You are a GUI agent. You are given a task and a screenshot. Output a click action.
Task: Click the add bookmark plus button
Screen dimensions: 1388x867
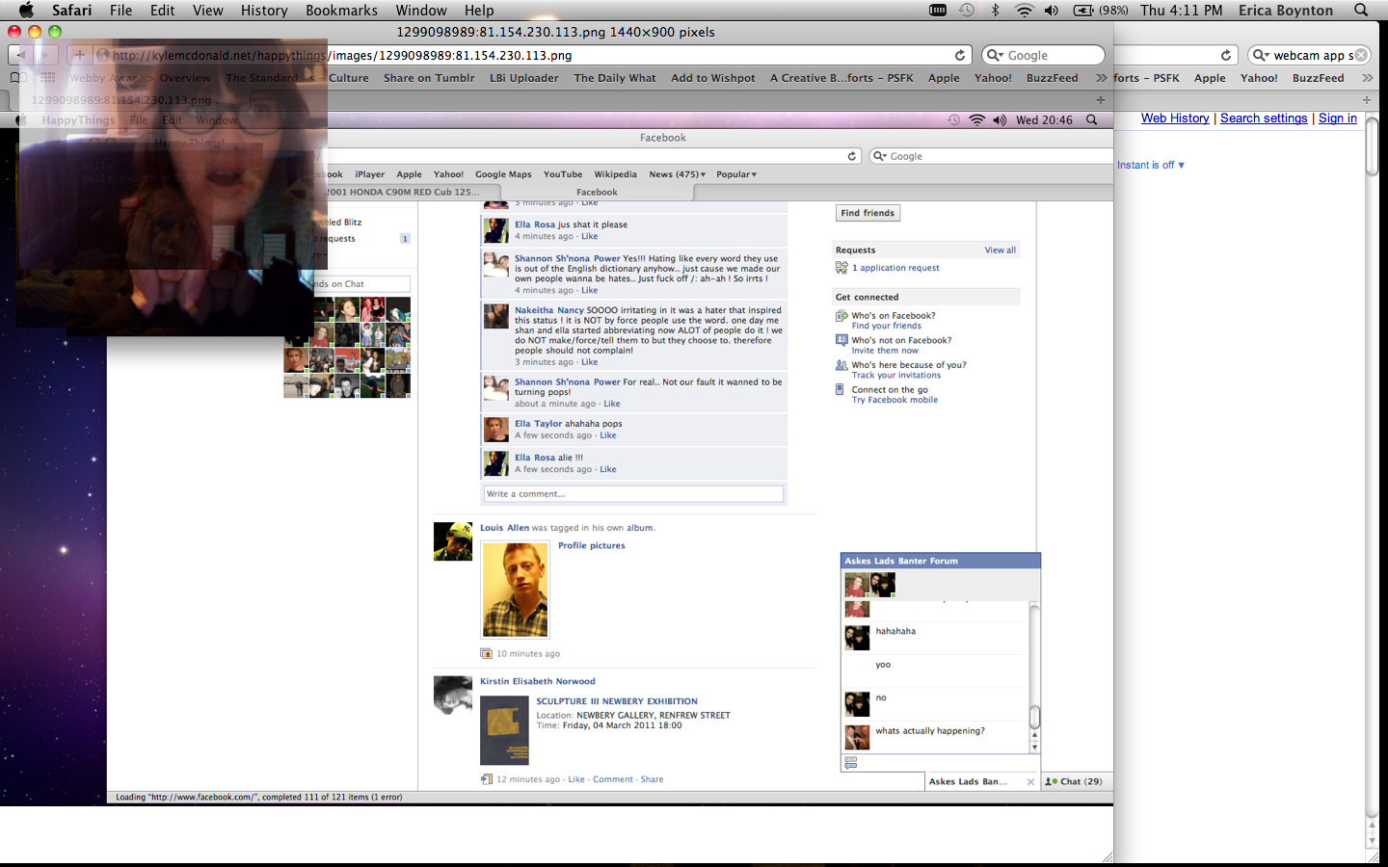(80, 55)
